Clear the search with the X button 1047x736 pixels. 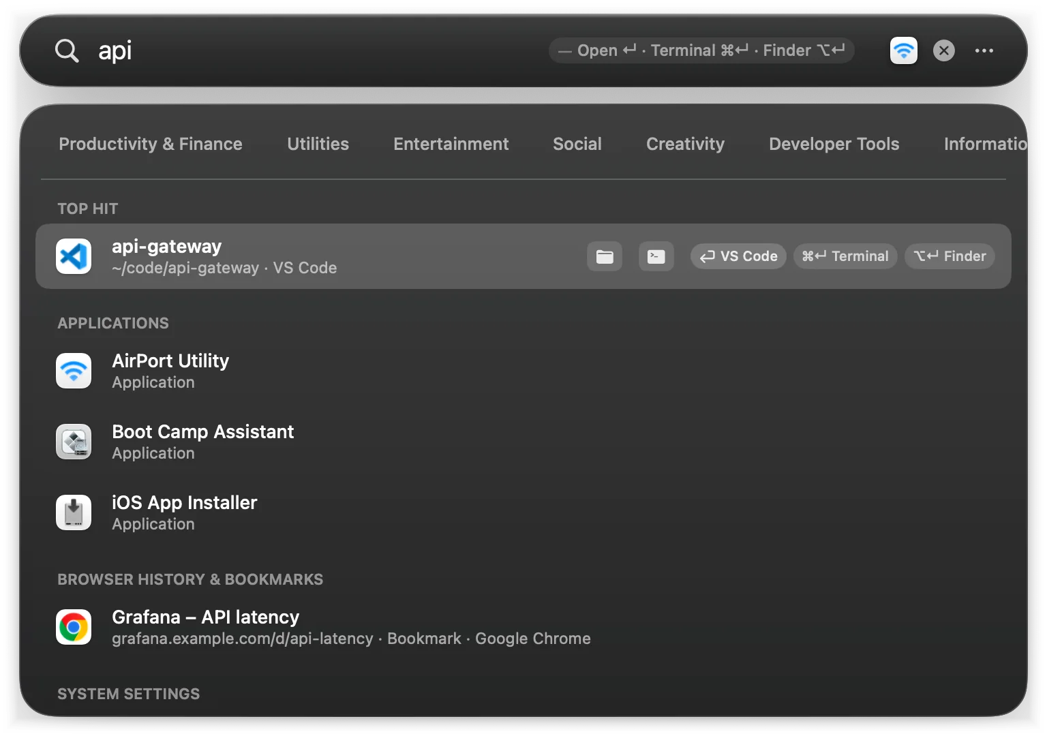pos(944,50)
